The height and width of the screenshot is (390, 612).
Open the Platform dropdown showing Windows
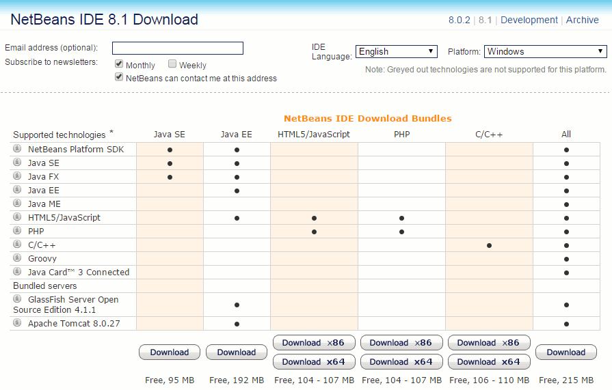545,51
